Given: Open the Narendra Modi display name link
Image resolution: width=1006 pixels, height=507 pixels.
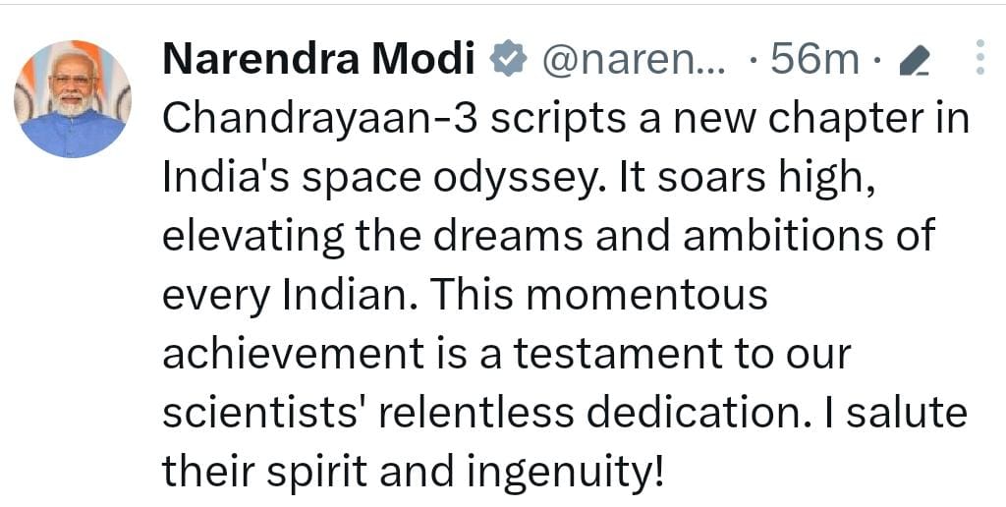Looking at the screenshot, I should coord(318,58).
